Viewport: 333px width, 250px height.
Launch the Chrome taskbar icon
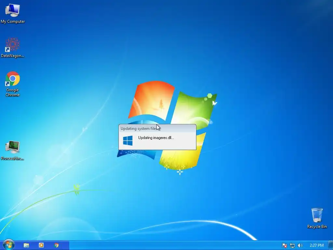[x=56, y=245]
